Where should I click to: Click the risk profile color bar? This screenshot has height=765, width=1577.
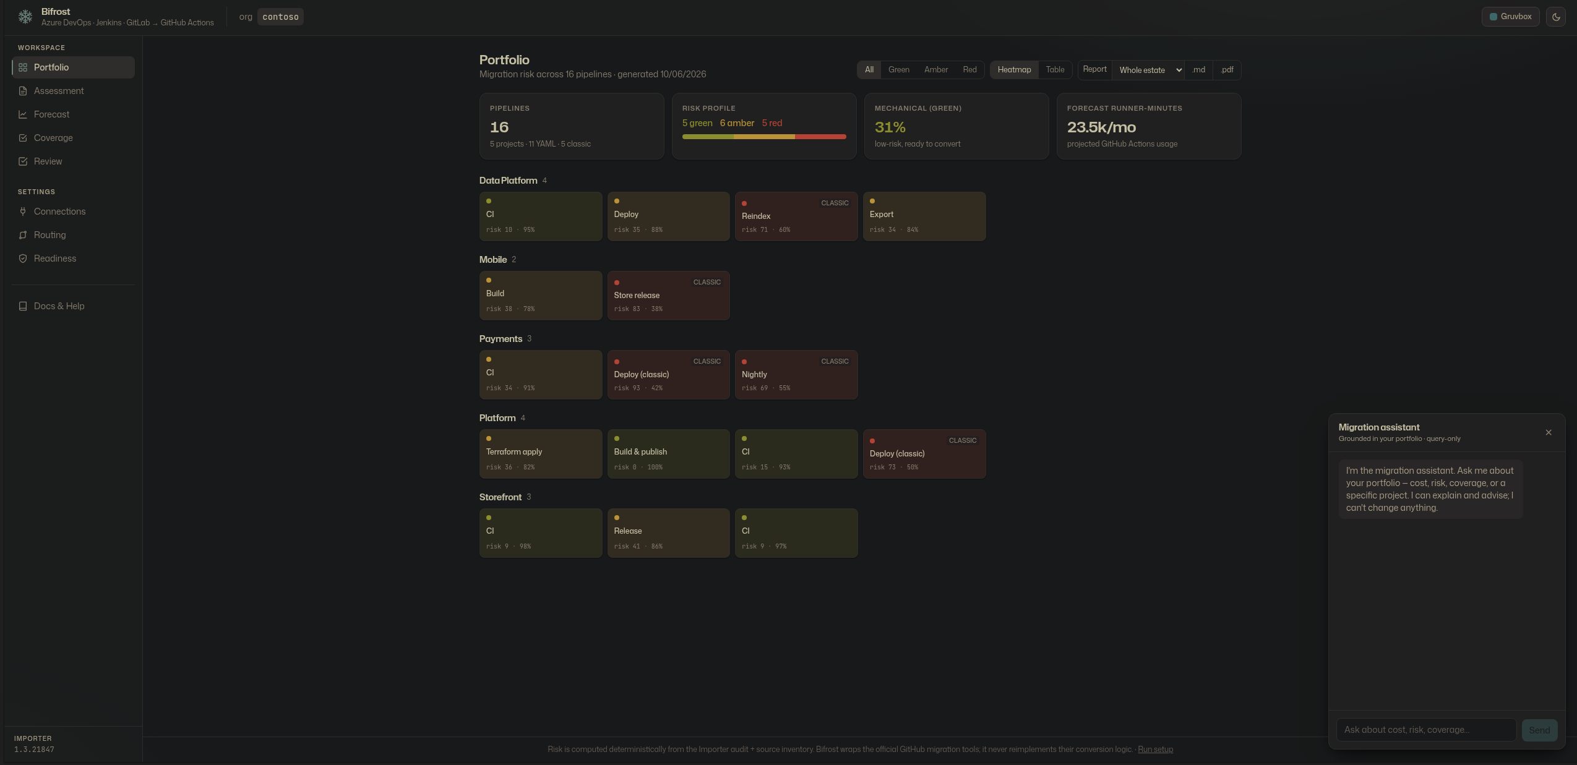pyautogui.click(x=764, y=137)
